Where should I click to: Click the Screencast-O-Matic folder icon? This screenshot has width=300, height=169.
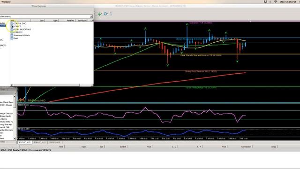click(12, 36)
